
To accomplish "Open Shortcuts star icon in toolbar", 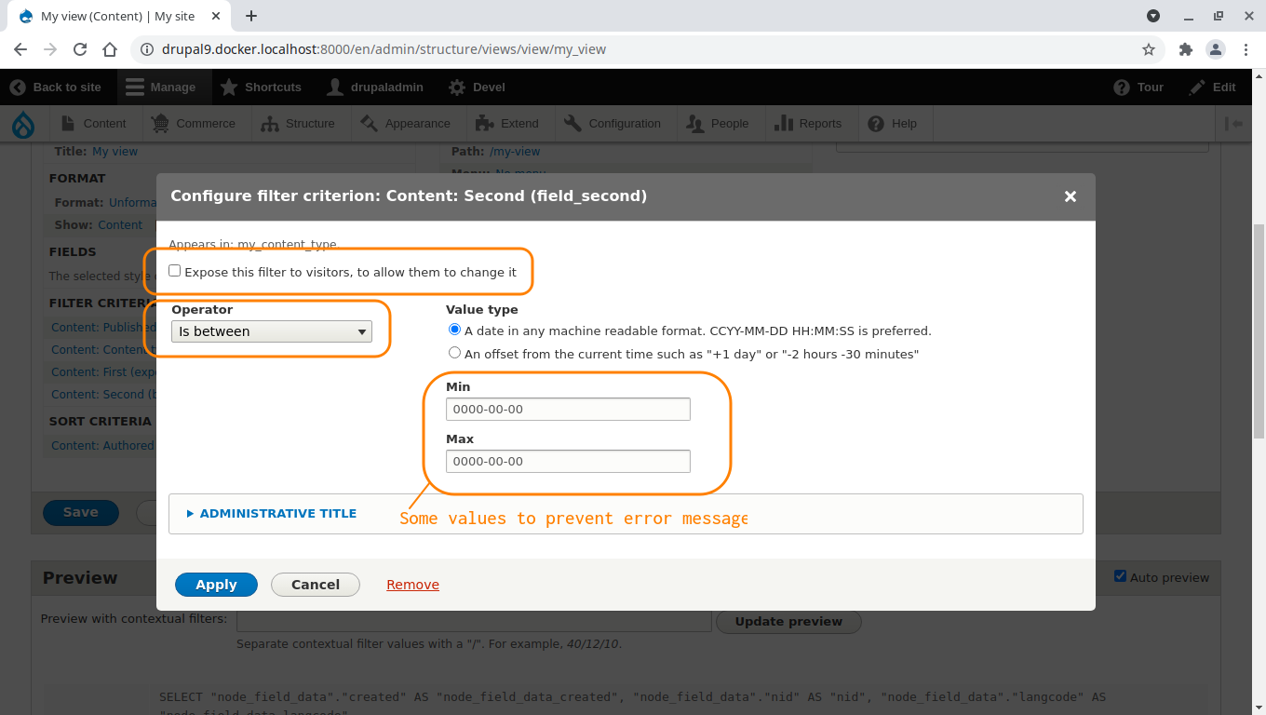I will click(229, 87).
